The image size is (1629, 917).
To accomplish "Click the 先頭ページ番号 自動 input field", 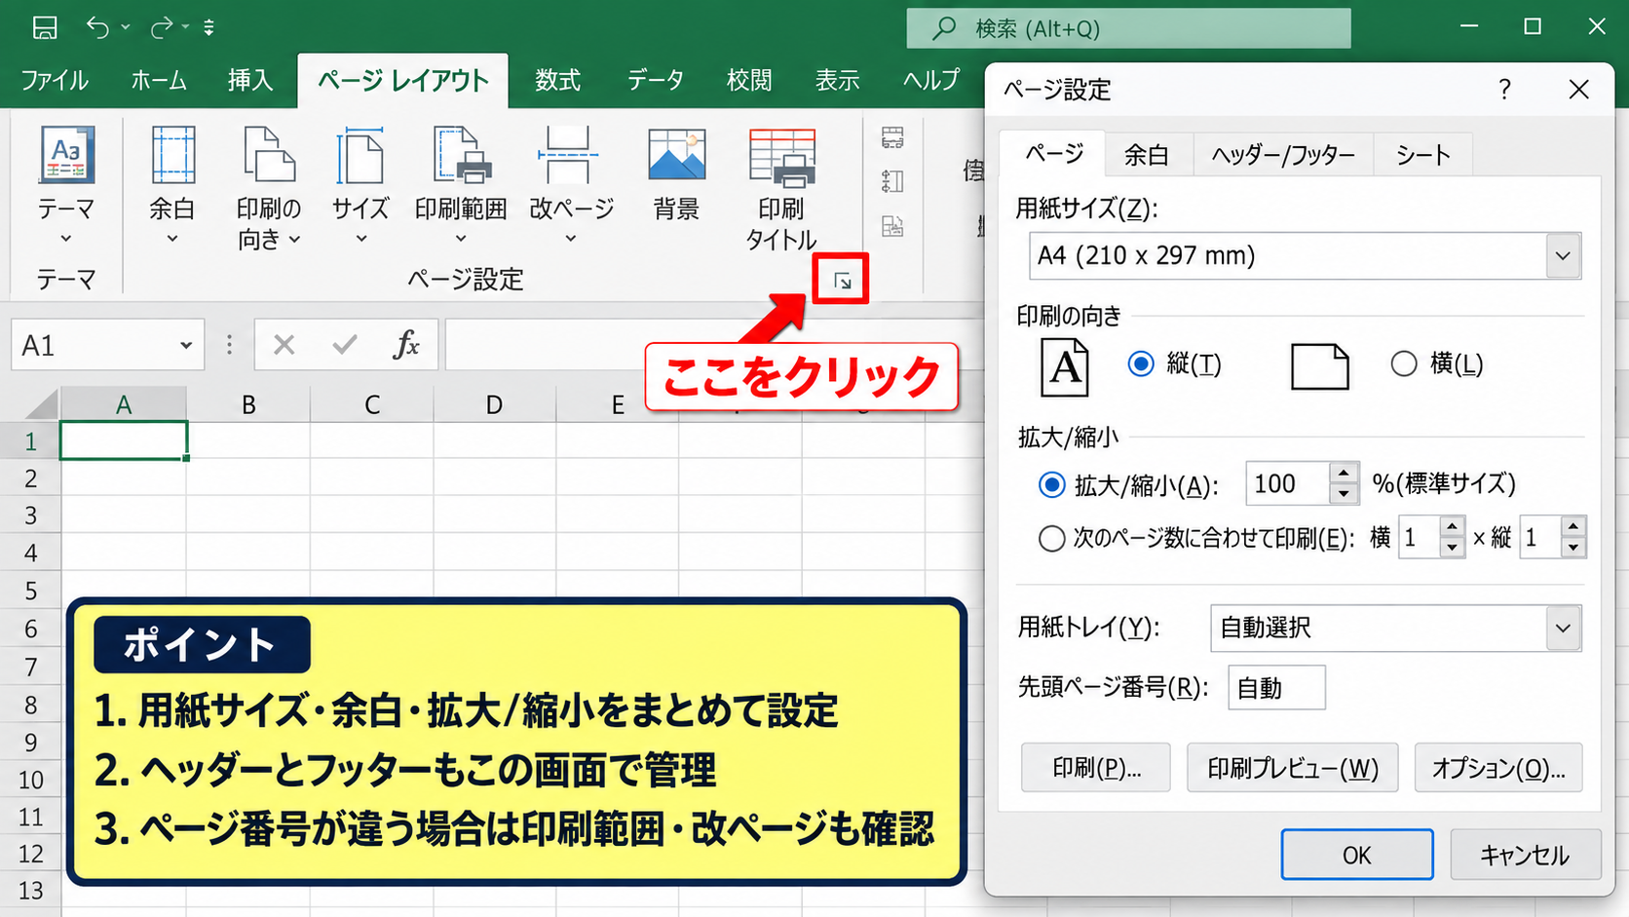I will coord(1276,688).
